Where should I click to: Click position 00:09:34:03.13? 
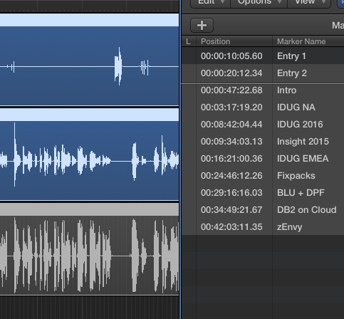[231, 142]
